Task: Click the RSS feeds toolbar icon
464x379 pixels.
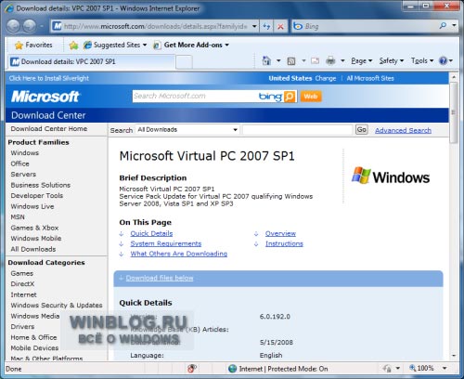Action: tap(291, 61)
